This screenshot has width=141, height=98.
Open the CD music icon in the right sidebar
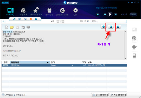[134, 47]
